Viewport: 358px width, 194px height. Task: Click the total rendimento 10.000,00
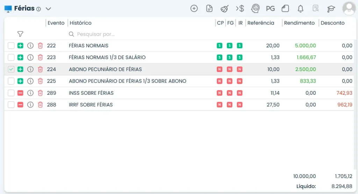click(305, 176)
